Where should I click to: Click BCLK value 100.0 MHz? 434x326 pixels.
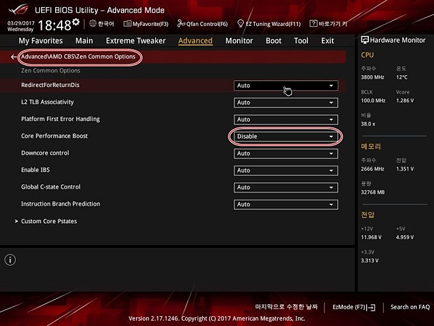(373, 100)
